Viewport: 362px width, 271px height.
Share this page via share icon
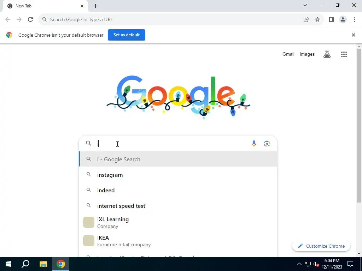pyautogui.click(x=306, y=20)
